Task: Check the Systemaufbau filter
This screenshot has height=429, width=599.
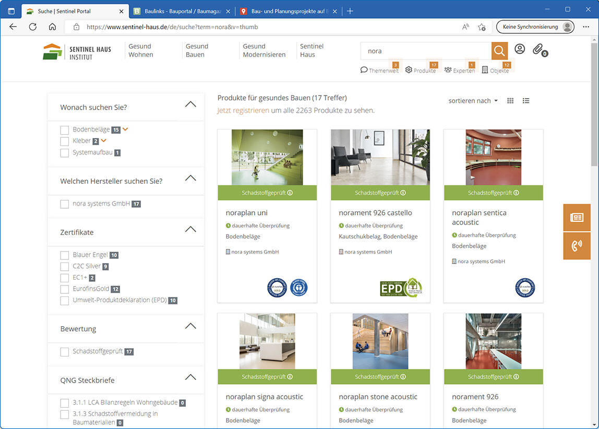Action: pos(65,153)
